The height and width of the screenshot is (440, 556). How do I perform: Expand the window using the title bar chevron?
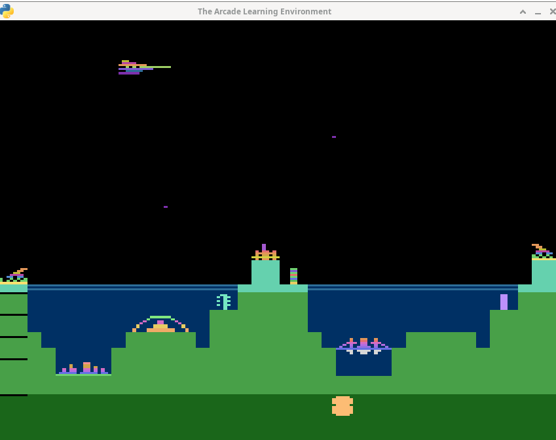click(x=523, y=11)
